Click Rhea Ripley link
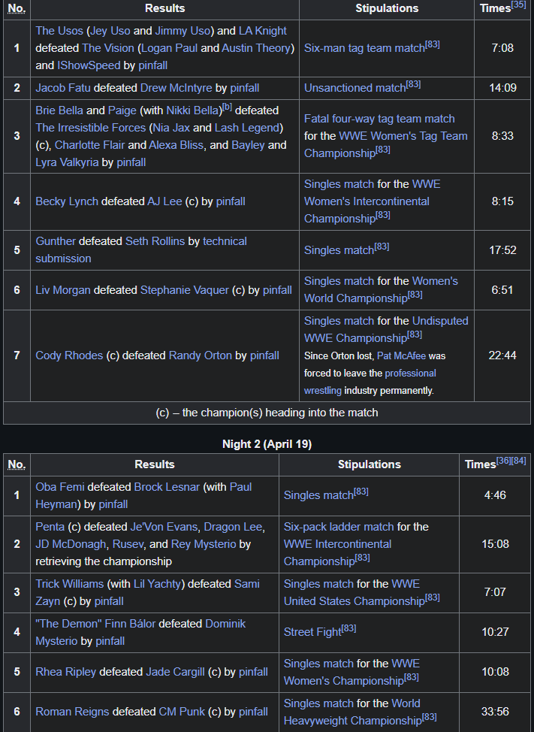Viewport: 534px width, 732px height. point(66,672)
